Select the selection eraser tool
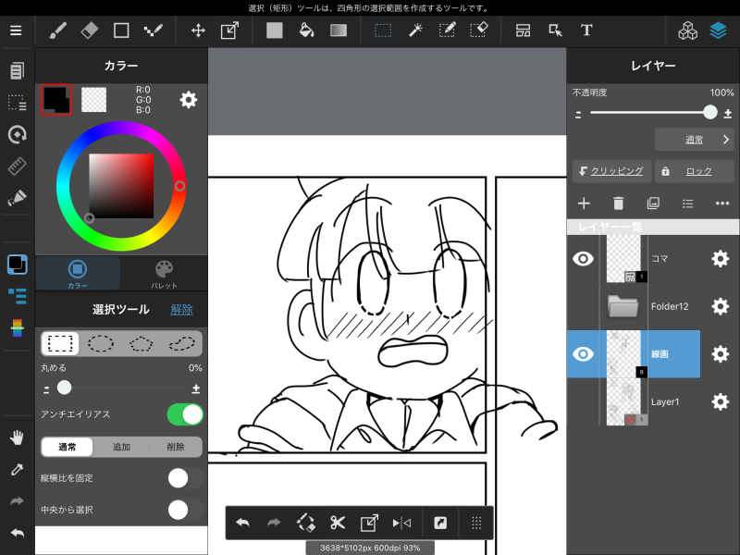 [x=478, y=31]
